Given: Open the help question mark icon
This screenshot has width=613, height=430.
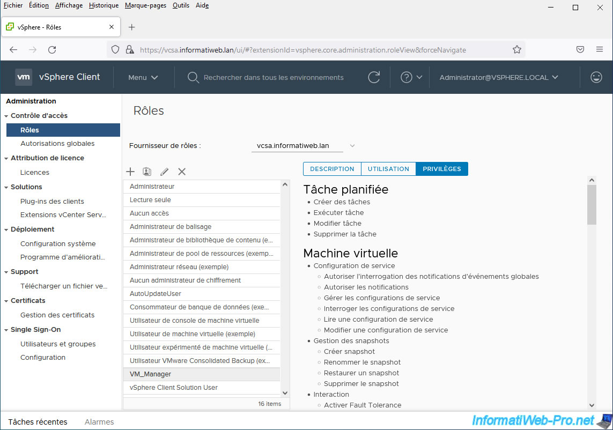Looking at the screenshot, I should click(x=406, y=77).
